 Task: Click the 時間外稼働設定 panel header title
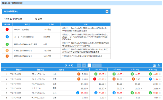tap(11, 11)
